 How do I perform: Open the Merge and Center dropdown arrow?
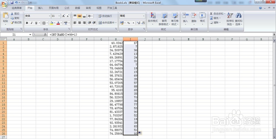pos(116,23)
